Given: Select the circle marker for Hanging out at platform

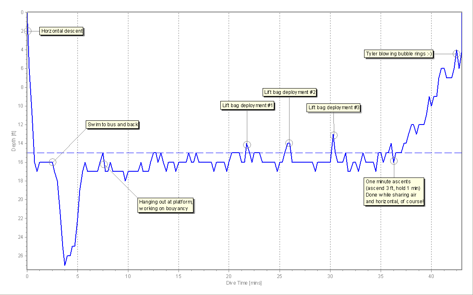Looking at the screenshot, I should 104,164.
